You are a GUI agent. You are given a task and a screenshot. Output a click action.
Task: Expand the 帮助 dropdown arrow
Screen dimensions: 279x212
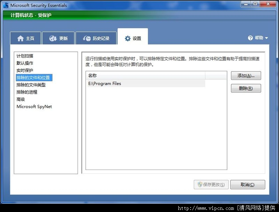[x=266, y=38]
